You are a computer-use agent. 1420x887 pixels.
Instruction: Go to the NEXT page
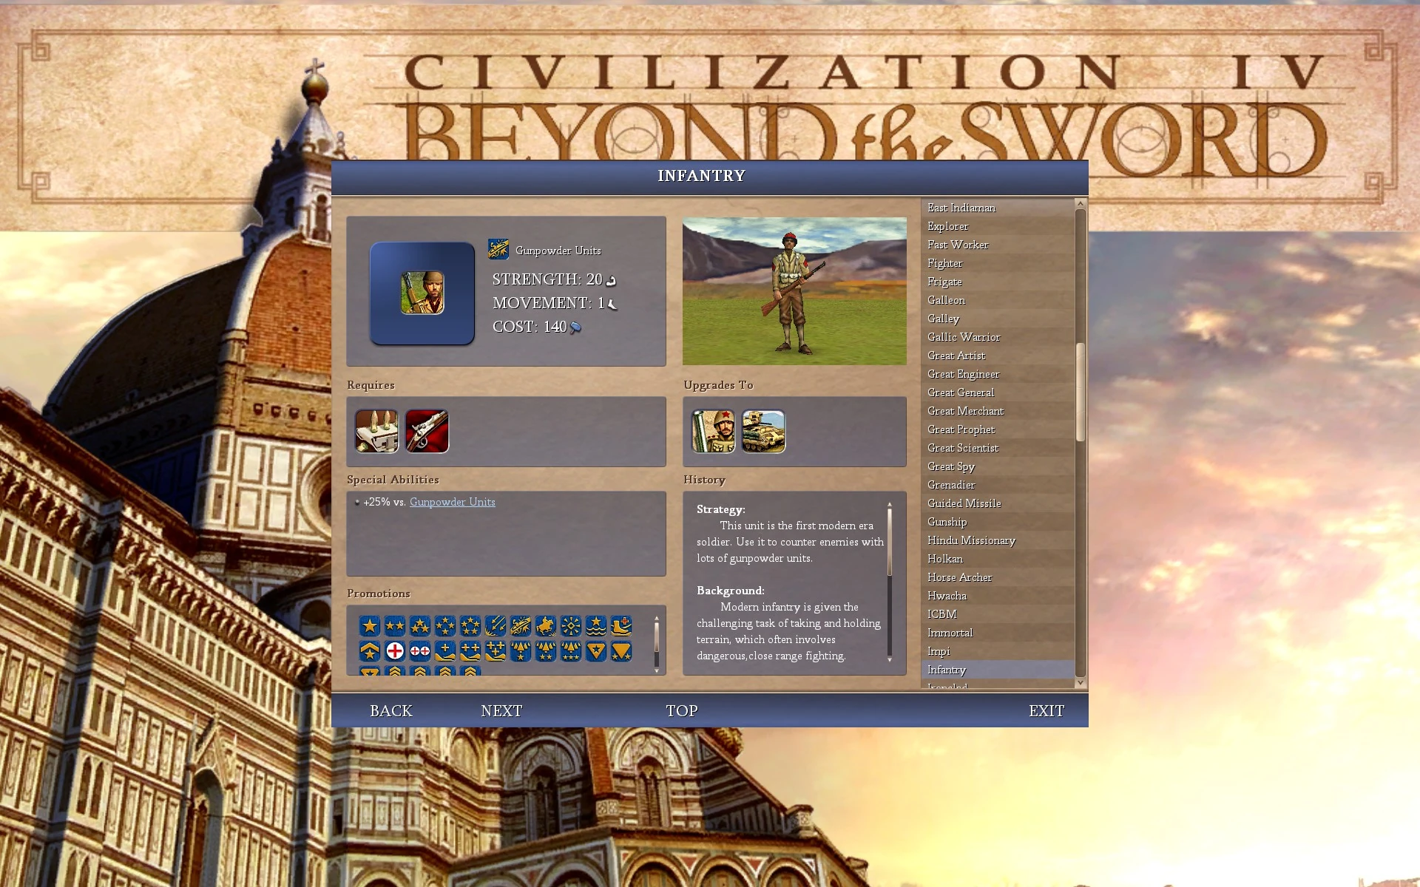click(501, 710)
